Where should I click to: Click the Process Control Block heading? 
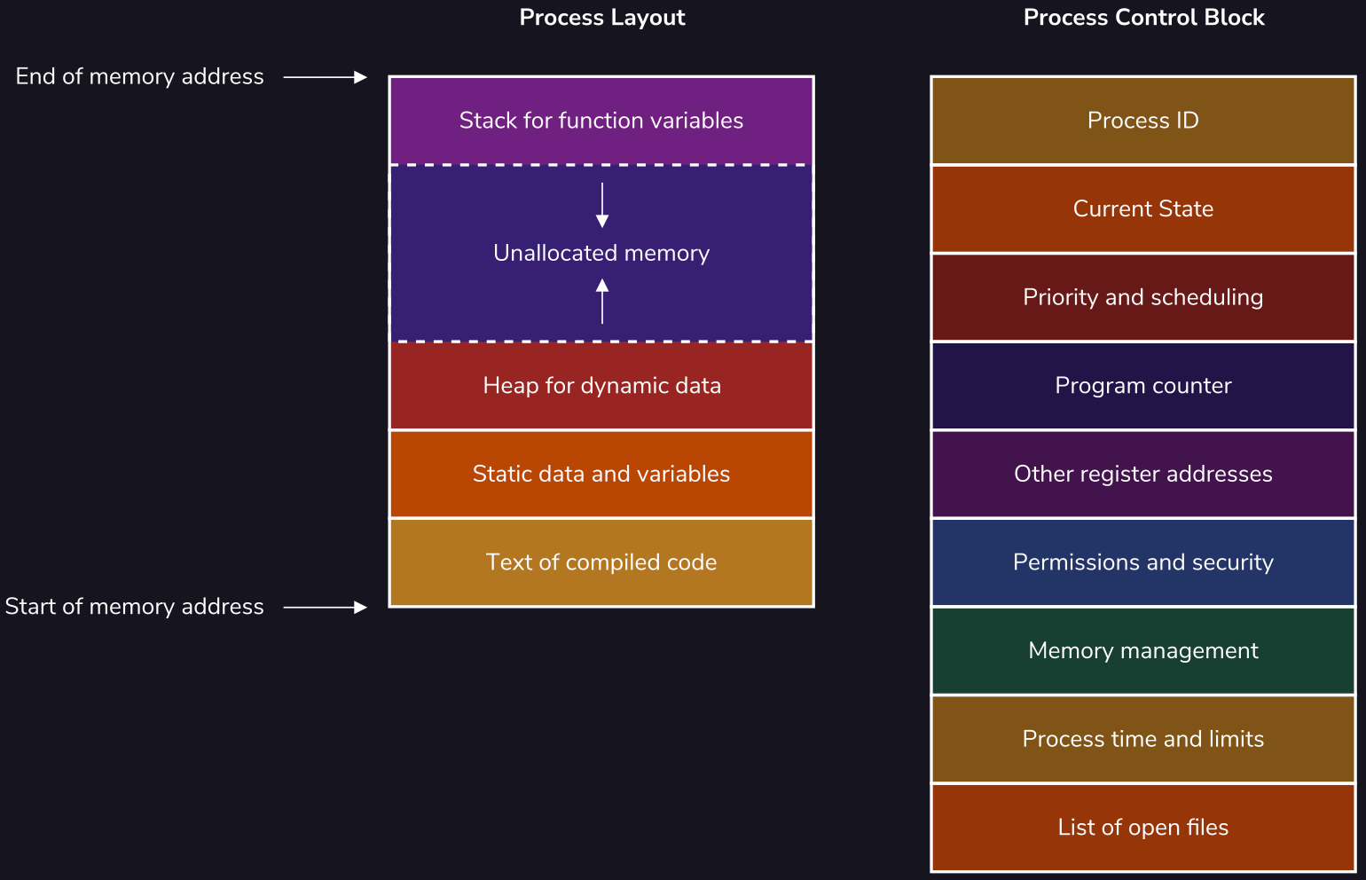1143,18
